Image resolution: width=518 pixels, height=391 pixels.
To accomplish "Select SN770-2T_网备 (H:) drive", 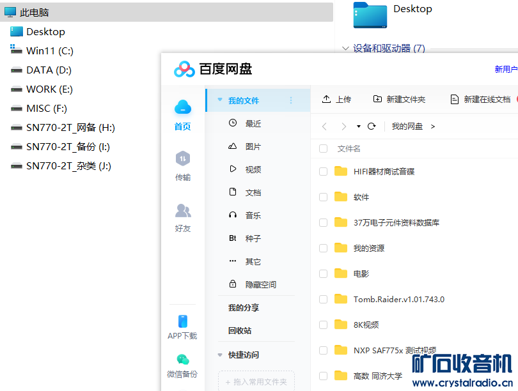I will [x=71, y=127].
